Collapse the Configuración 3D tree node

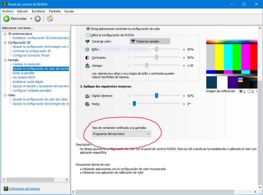(5, 42)
